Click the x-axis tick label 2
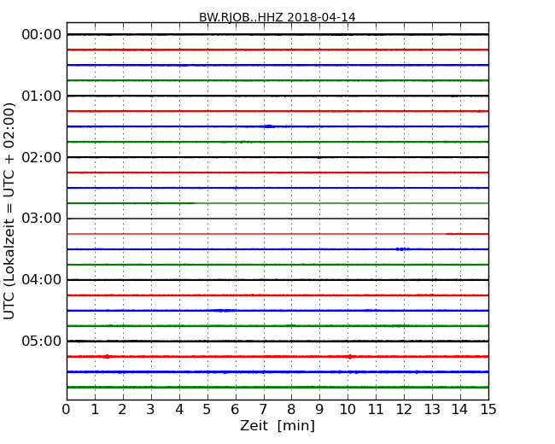Viewport: 555px width, 444px height. tap(122, 410)
